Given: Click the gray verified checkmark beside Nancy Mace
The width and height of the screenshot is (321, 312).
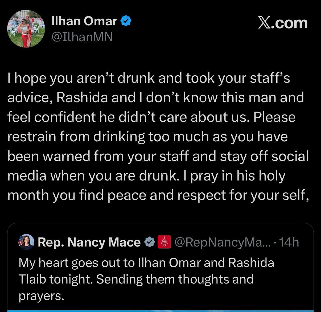Looking at the screenshot, I should coord(149,242).
